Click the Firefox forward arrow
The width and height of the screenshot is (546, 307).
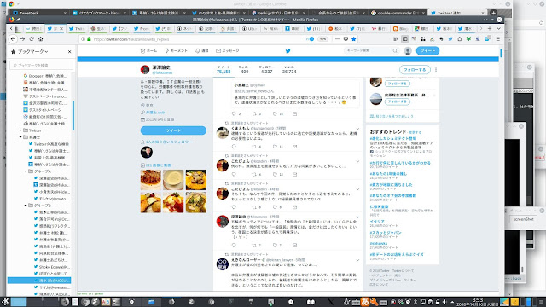(22, 39)
